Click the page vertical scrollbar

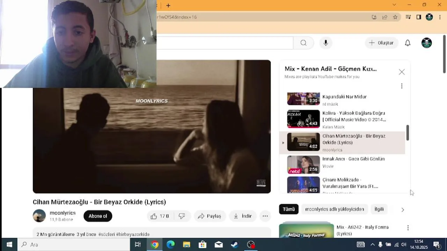444,54
